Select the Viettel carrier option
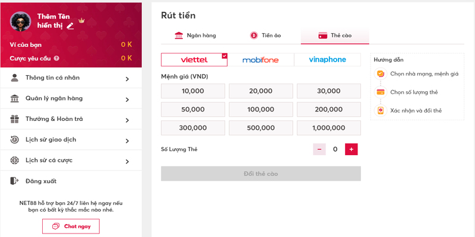The height and width of the screenshot is (237, 475). 194,60
